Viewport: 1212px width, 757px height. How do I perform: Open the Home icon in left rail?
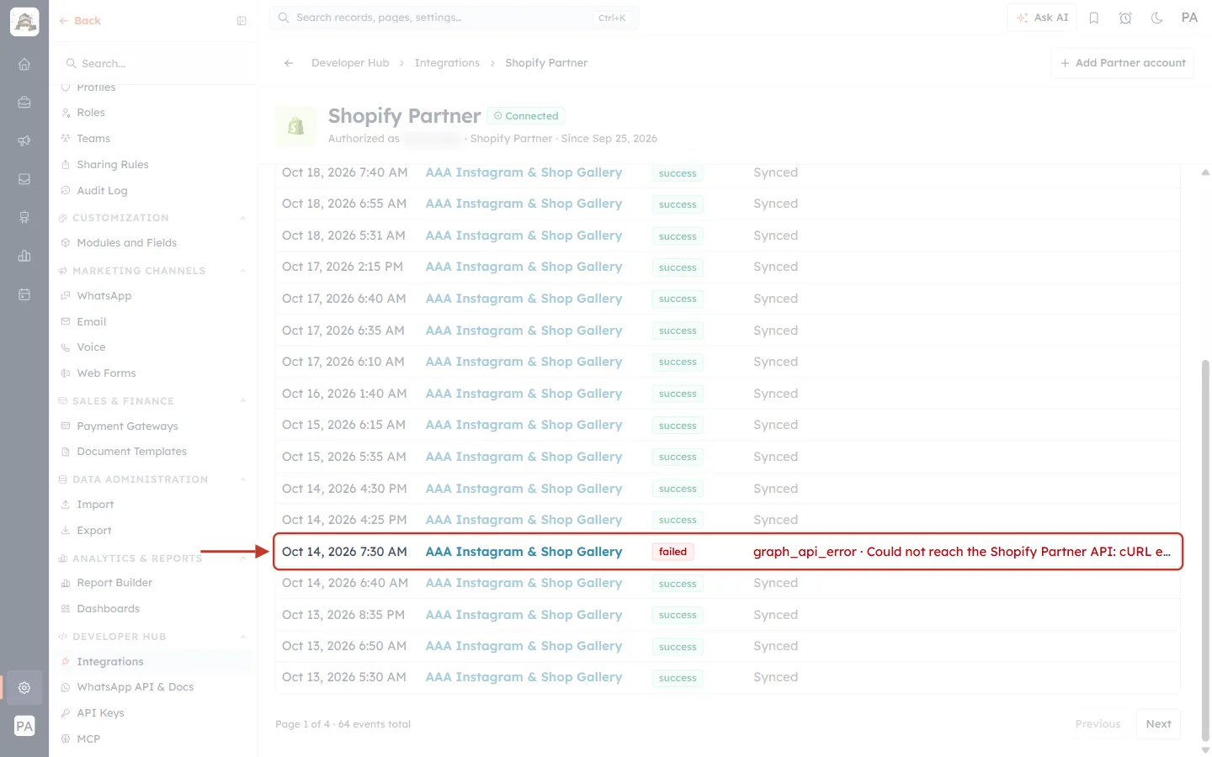click(24, 64)
